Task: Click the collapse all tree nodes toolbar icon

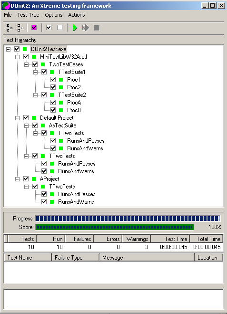Action: 20,28
